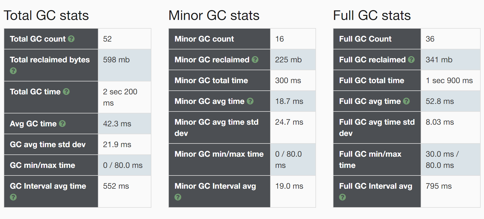Select the Total GC stats heading
This screenshot has width=484, height=219.
click(x=46, y=15)
